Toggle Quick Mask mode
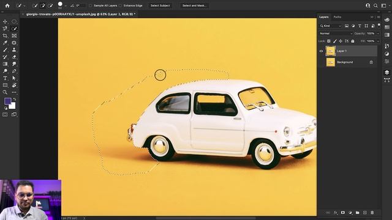The width and height of the screenshot is (392, 220). [5, 114]
